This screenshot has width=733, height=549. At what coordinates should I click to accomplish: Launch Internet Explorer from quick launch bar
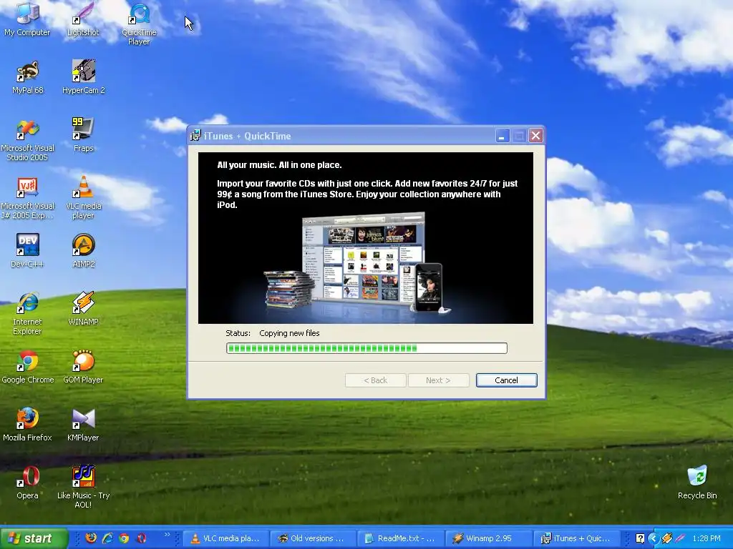coord(107,538)
